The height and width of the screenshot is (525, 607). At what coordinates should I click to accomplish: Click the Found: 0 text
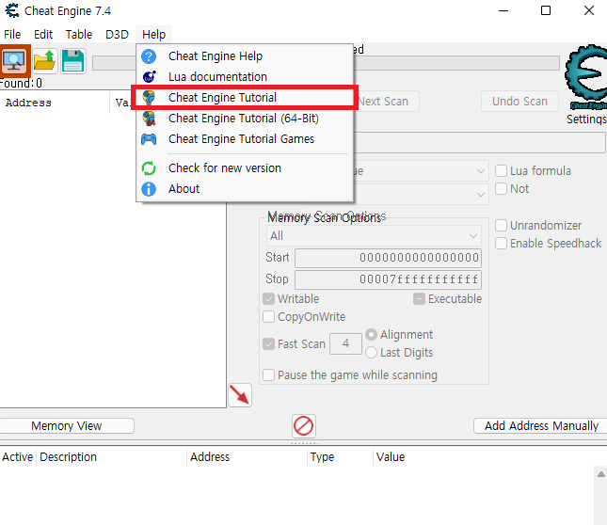21,83
